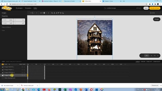Click the bookmark star icon
The width and height of the screenshot is (162, 91).
[146, 4]
